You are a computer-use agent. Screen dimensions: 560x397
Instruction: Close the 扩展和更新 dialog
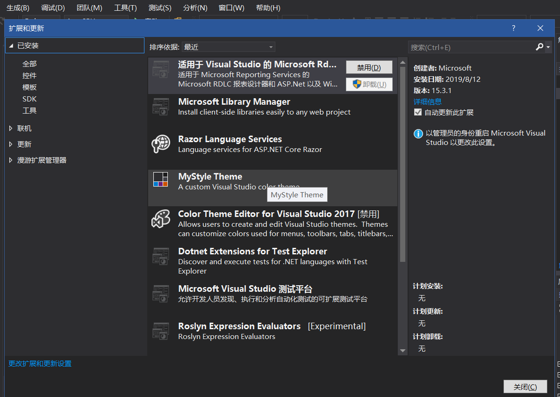click(540, 28)
